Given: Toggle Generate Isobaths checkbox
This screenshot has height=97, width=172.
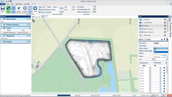Looking at the screenshot, I should tap(40, 12).
